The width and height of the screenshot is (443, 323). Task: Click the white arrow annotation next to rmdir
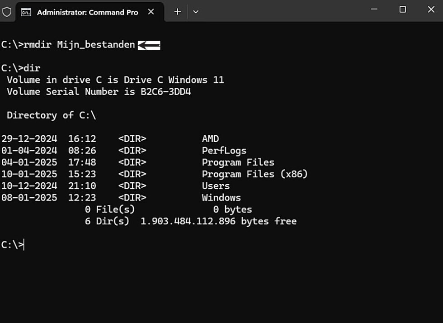click(148, 45)
